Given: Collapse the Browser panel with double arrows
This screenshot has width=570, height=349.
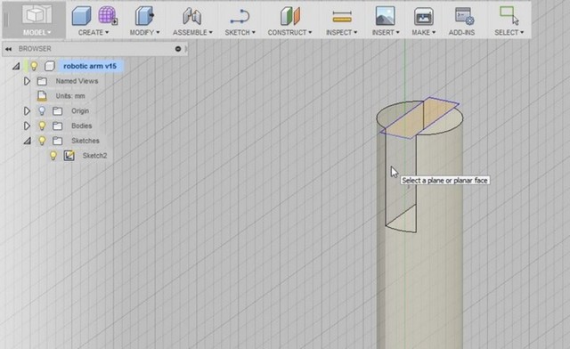Looking at the screenshot, I should [8, 49].
